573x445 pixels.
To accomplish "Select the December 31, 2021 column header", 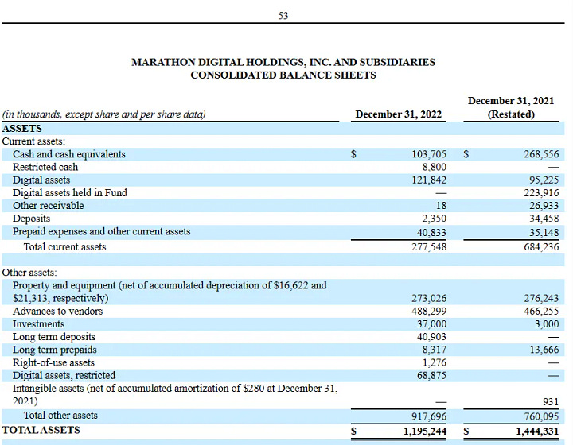I will pyautogui.click(x=511, y=101).
